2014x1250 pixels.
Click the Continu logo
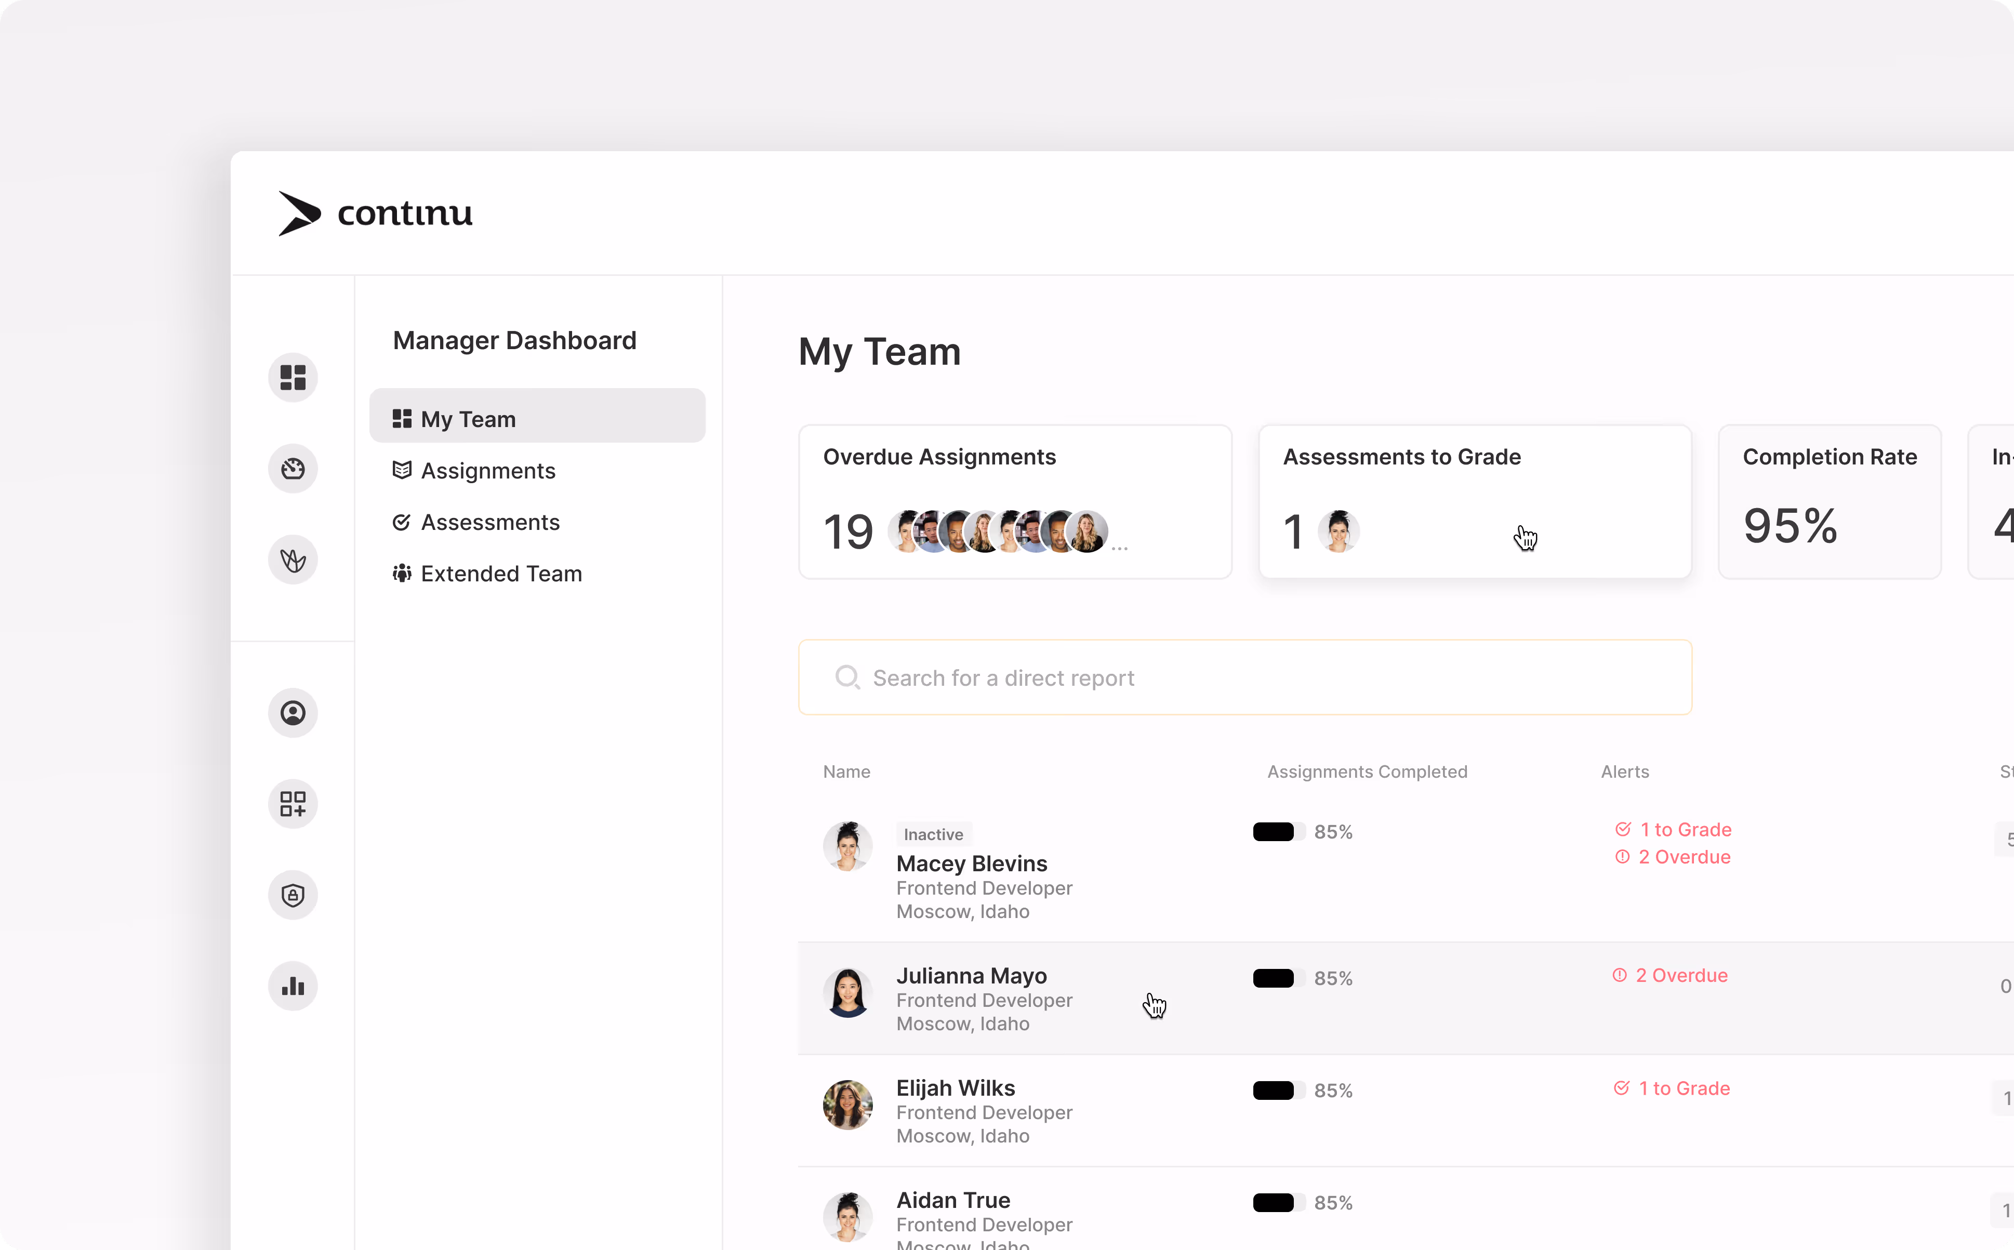(x=375, y=214)
